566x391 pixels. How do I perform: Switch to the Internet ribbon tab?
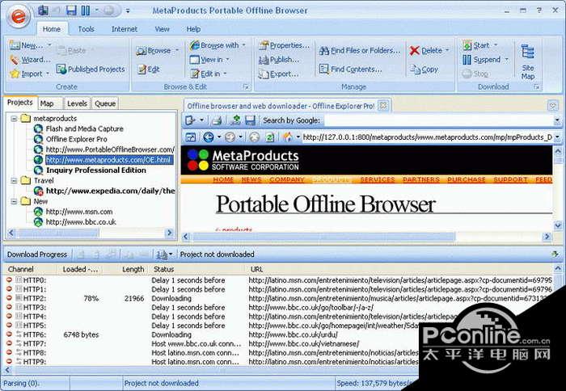point(125,29)
